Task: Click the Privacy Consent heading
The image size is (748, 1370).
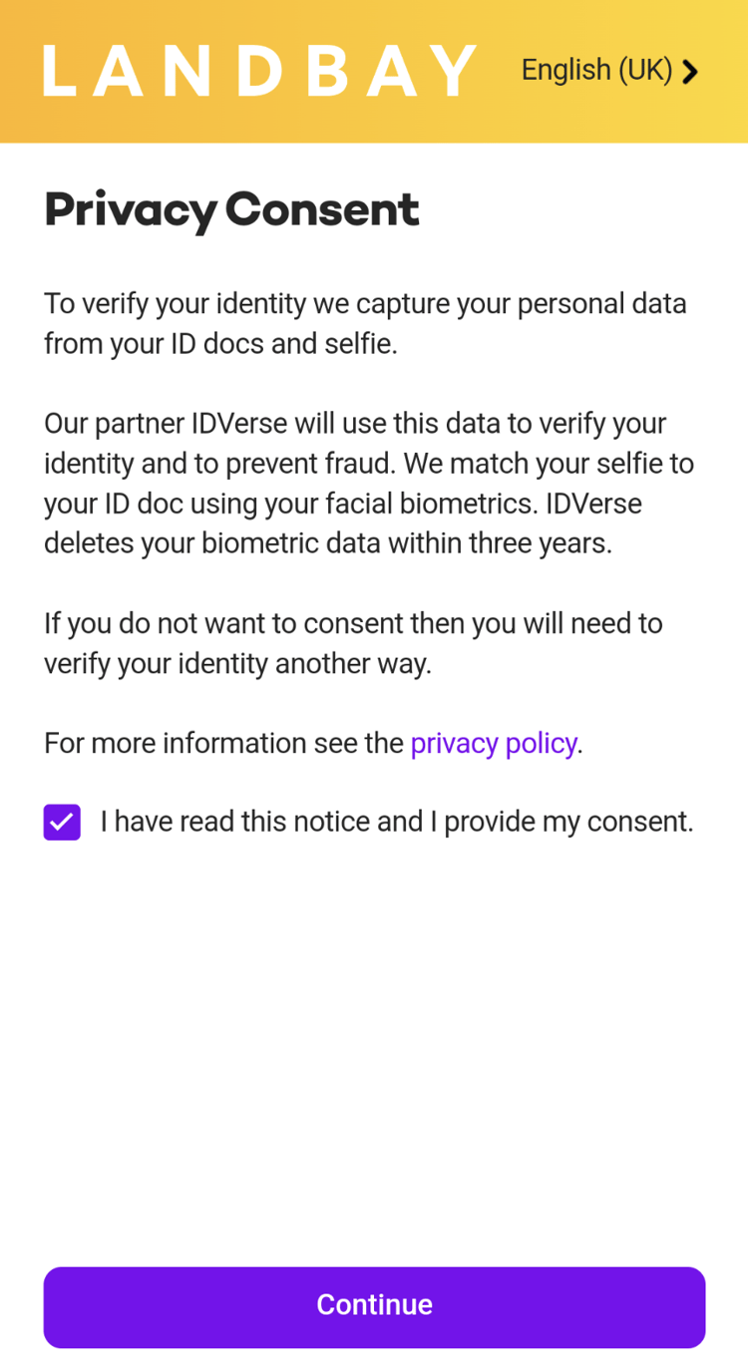Action: click(231, 209)
